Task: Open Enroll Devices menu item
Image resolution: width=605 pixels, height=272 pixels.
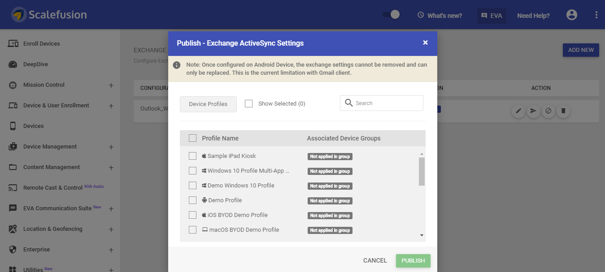Action: click(42, 43)
